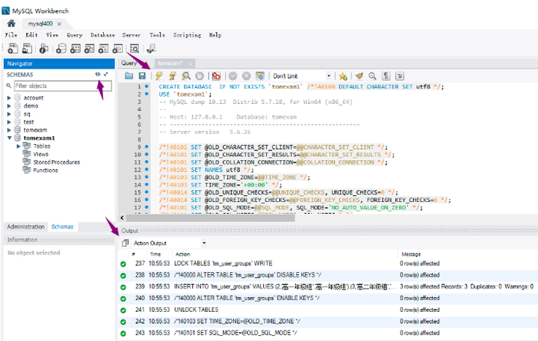This screenshot has height=341, width=538.
Task: Open the Database menu
Action: 102,35
